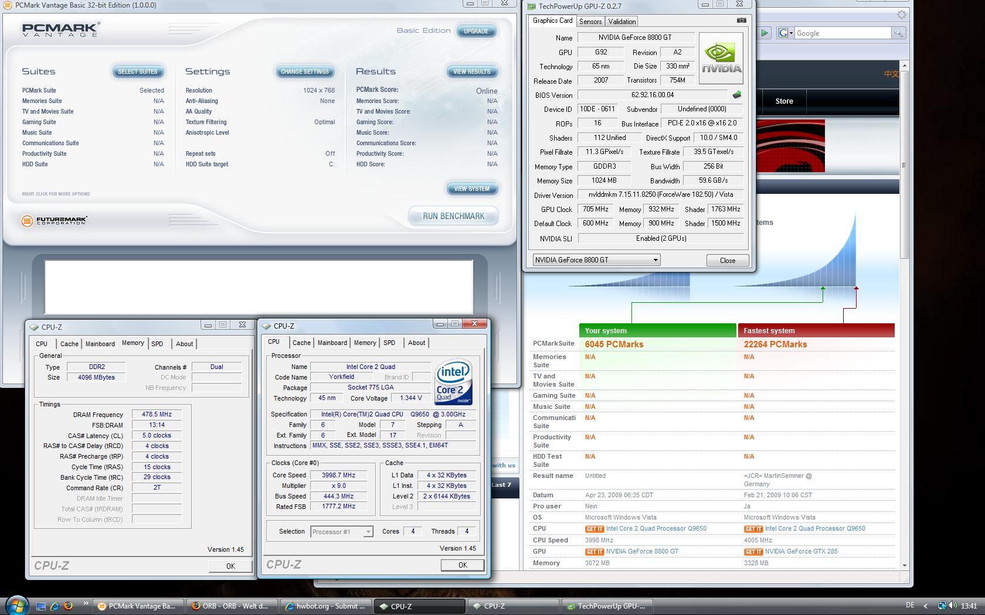Open the Windows Start orb
This screenshot has width=985, height=615.
point(16,604)
